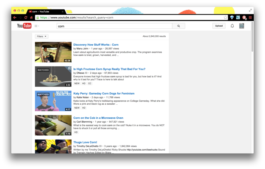Open the Chrome hamburger menu
Image resolution: width=265 pixels, height=169 pixels.
(250, 17)
